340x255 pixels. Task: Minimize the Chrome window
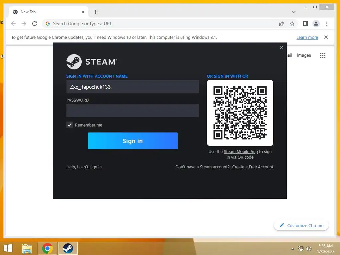[306, 7]
